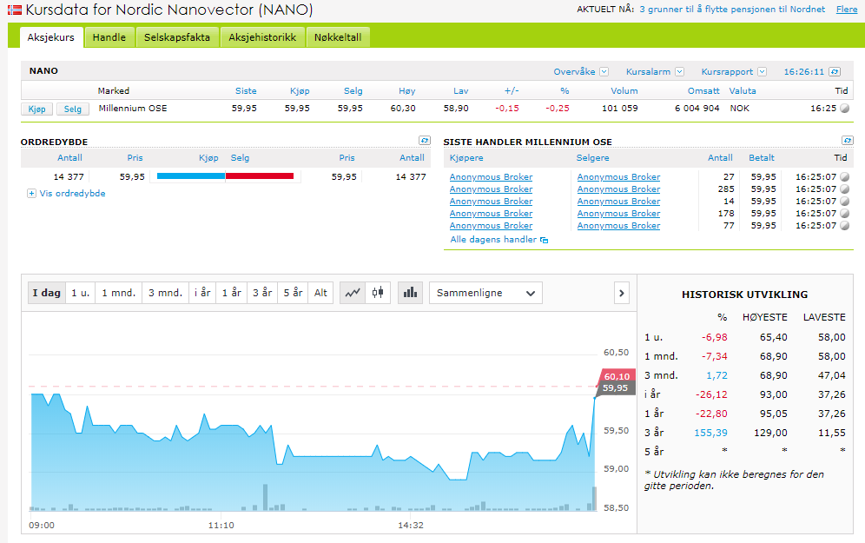This screenshot has height=543, width=865.
Task: Open the Selskapsfakta tab
Action: (x=177, y=37)
